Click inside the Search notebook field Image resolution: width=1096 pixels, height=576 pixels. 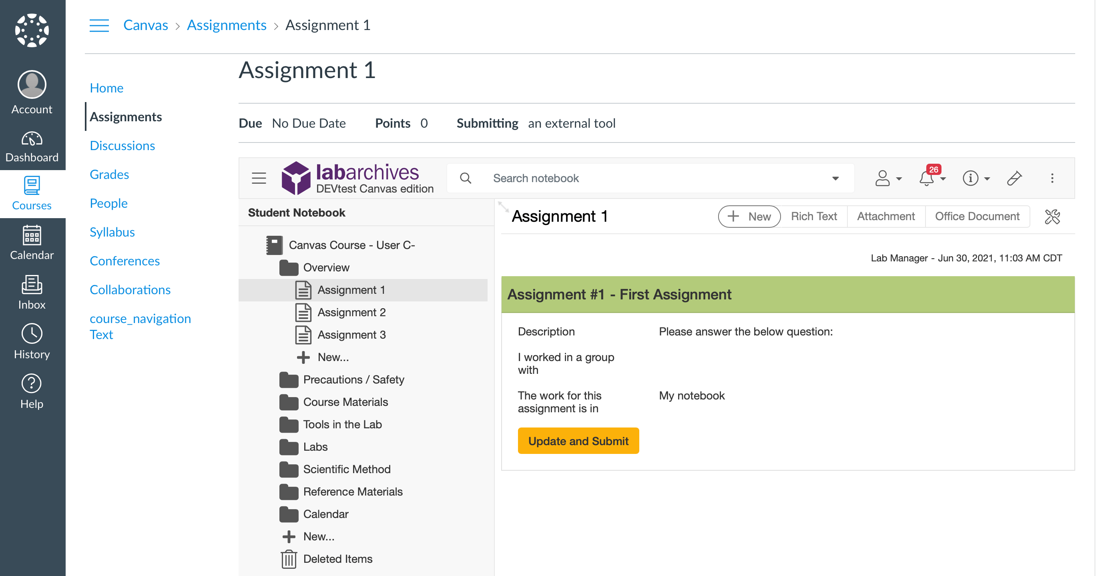coord(596,178)
